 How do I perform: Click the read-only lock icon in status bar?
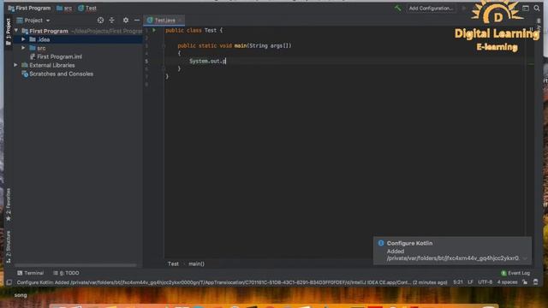525,282
